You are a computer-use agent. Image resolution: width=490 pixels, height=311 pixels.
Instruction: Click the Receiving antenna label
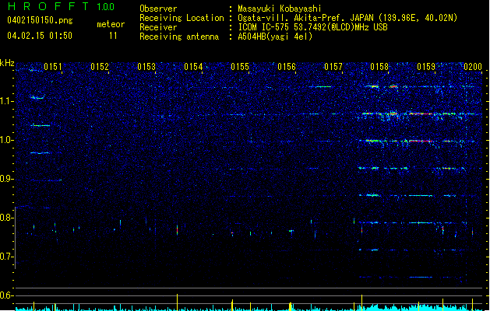(179, 37)
